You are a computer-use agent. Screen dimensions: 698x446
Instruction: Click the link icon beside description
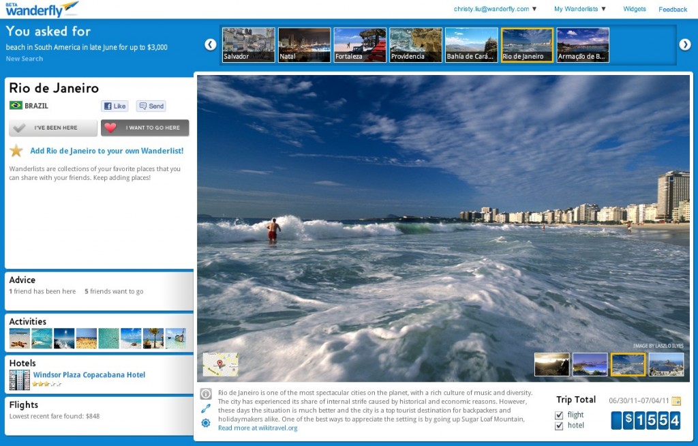pyautogui.click(x=206, y=408)
